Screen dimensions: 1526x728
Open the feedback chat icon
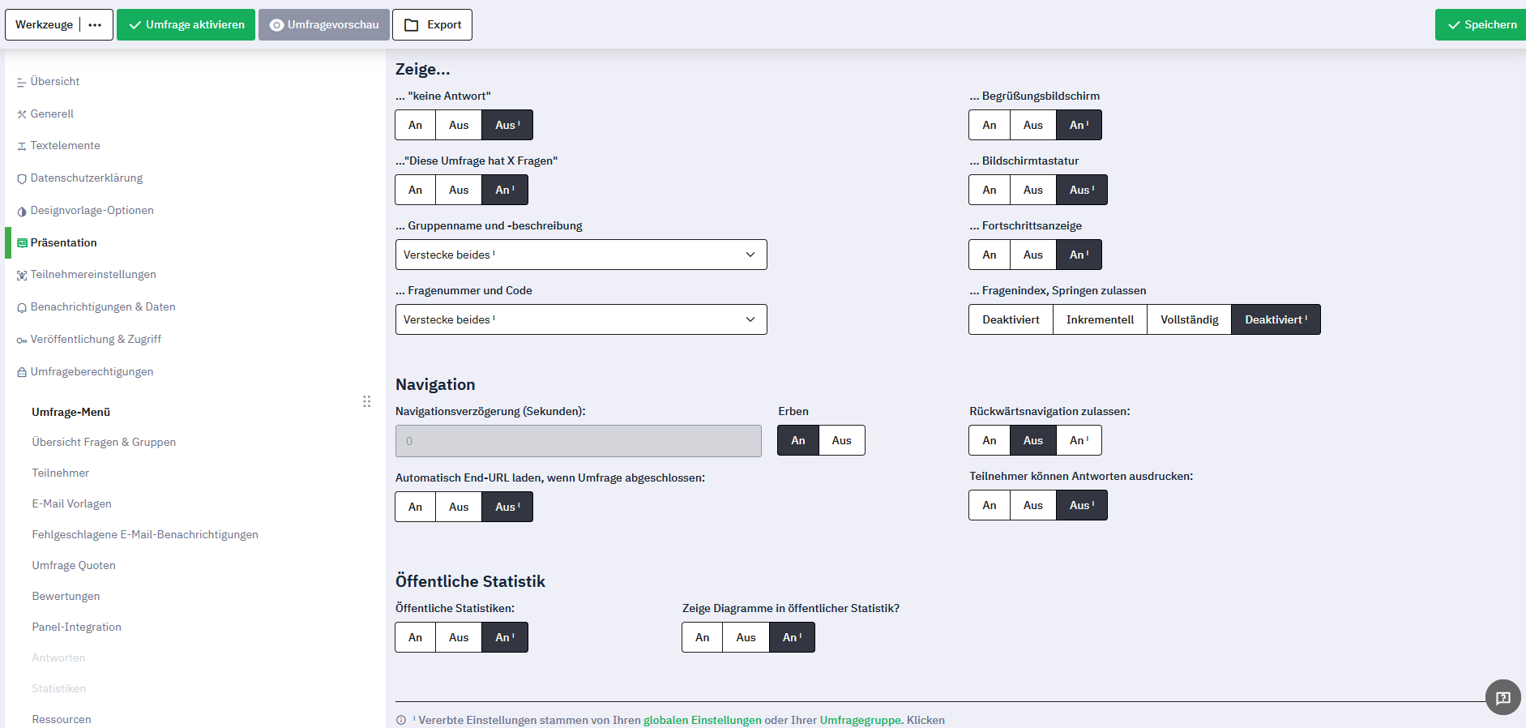1502,697
